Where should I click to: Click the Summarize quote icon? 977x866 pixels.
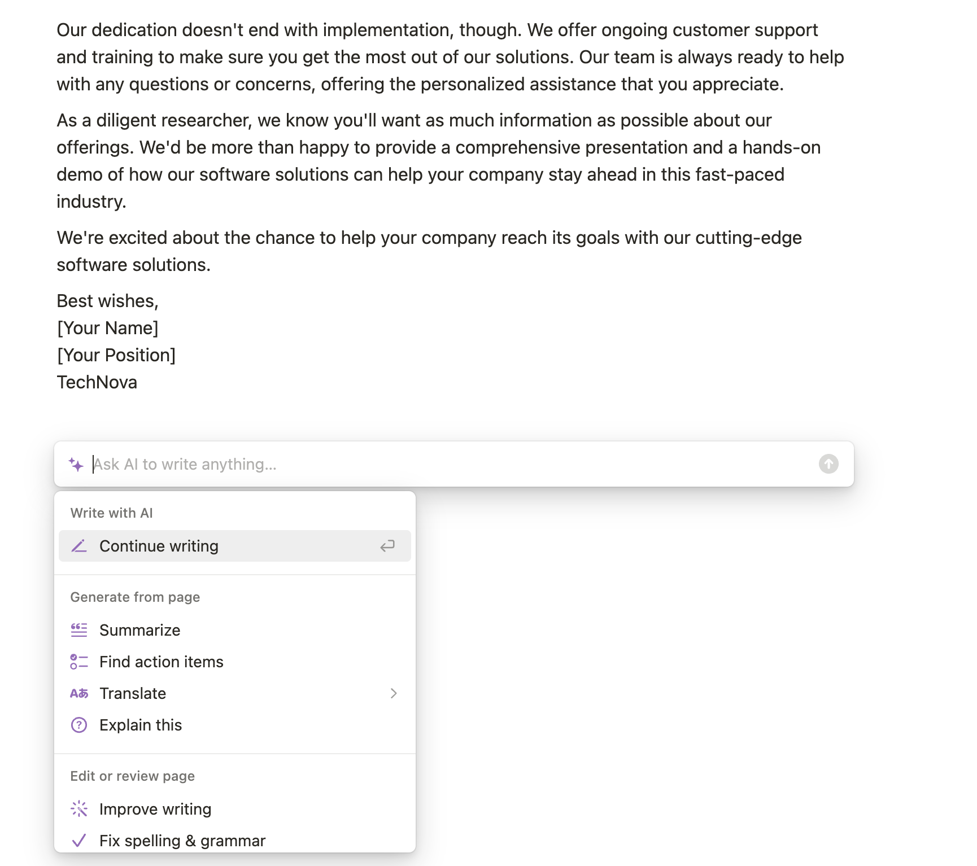tap(79, 630)
